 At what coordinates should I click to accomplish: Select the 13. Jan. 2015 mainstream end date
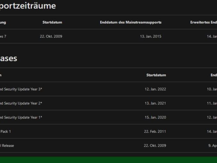click(151, 37)
